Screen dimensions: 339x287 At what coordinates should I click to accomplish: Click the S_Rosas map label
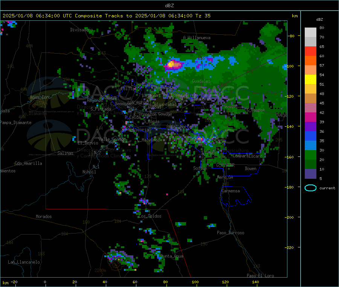pos(151,121)
